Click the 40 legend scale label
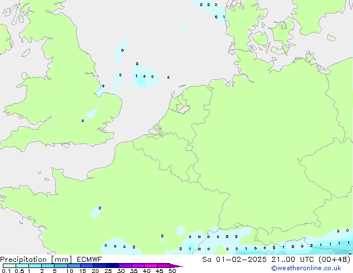 coord(146,271)
